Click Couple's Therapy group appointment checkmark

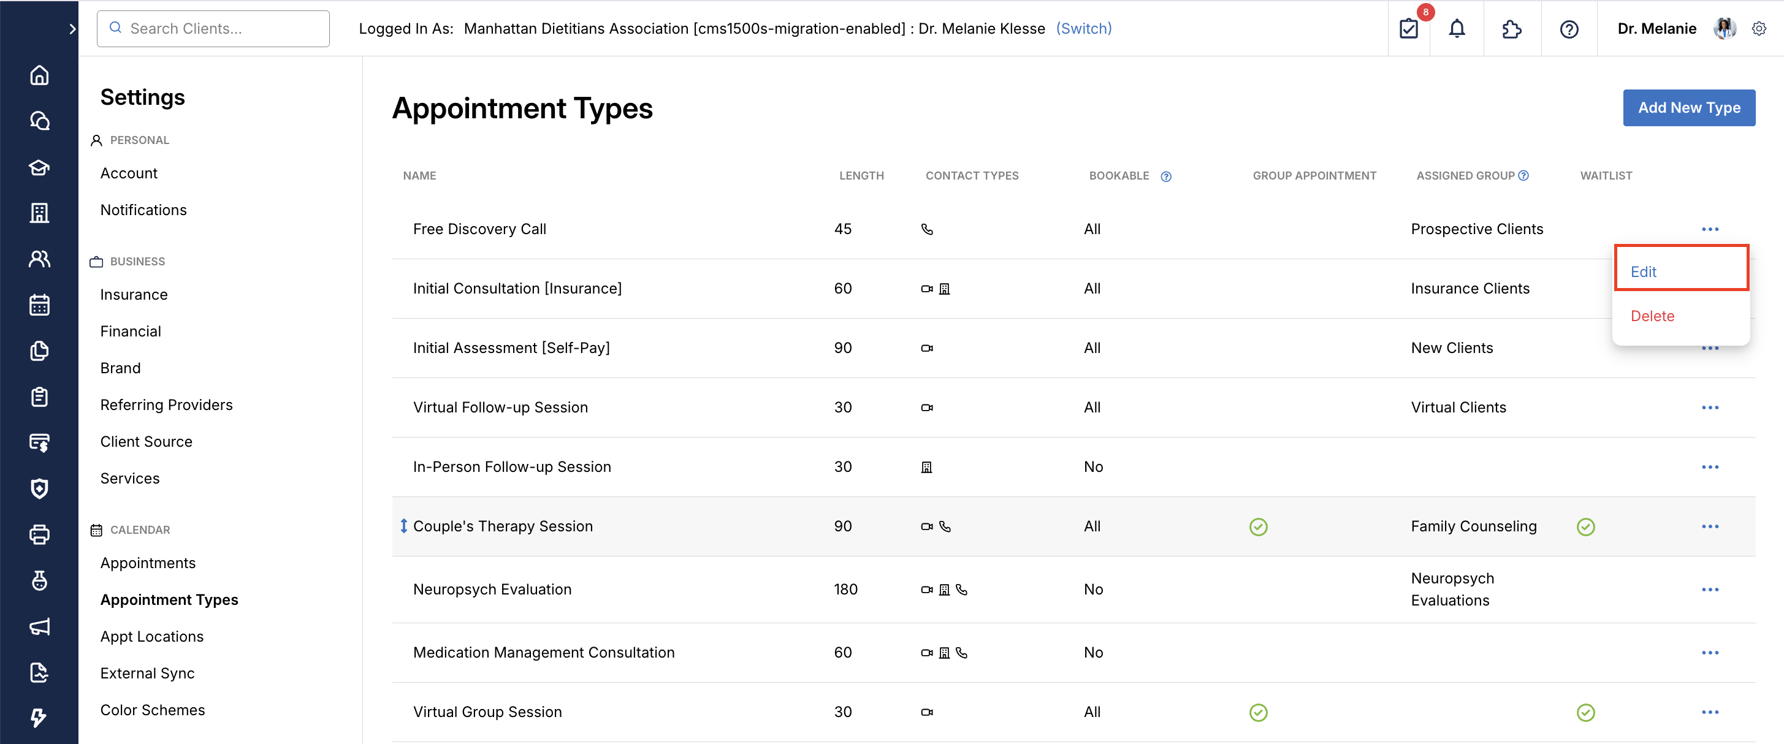pos(1257,526)
